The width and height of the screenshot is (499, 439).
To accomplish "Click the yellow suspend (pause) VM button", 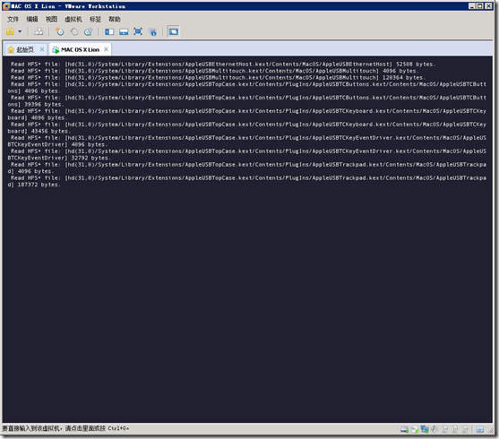I will point(10,31).
